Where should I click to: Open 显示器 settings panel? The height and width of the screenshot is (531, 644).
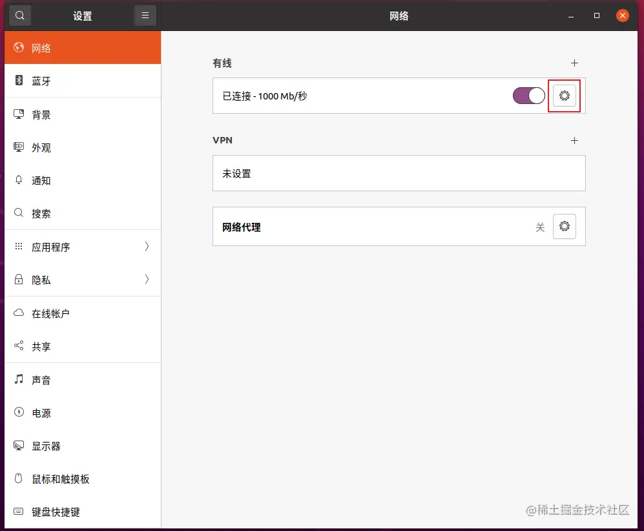point(83,446)
